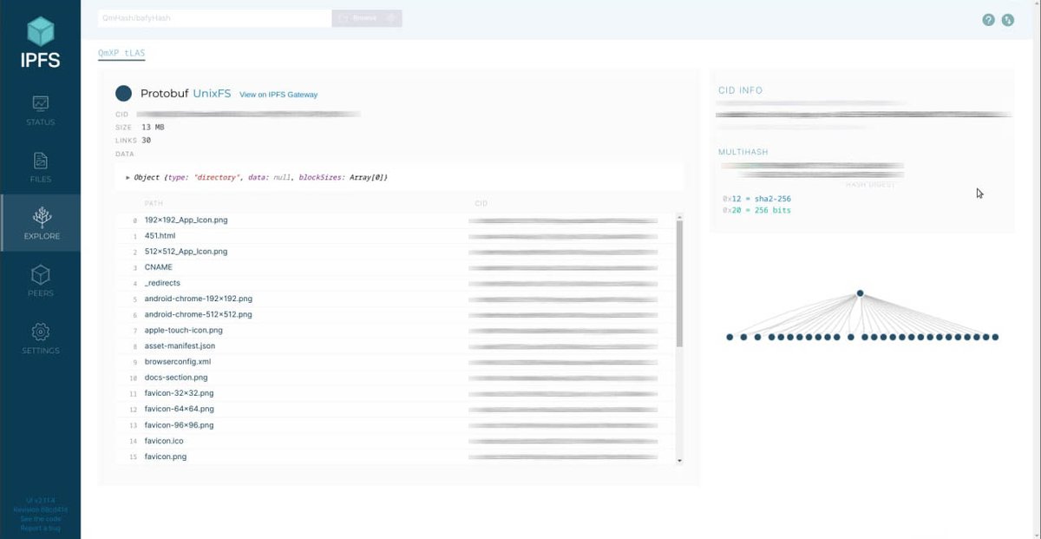Viewport: 1041px width, 539px height.
Task: Open favicon-96×96.png entry
Action: click(179, 424)
